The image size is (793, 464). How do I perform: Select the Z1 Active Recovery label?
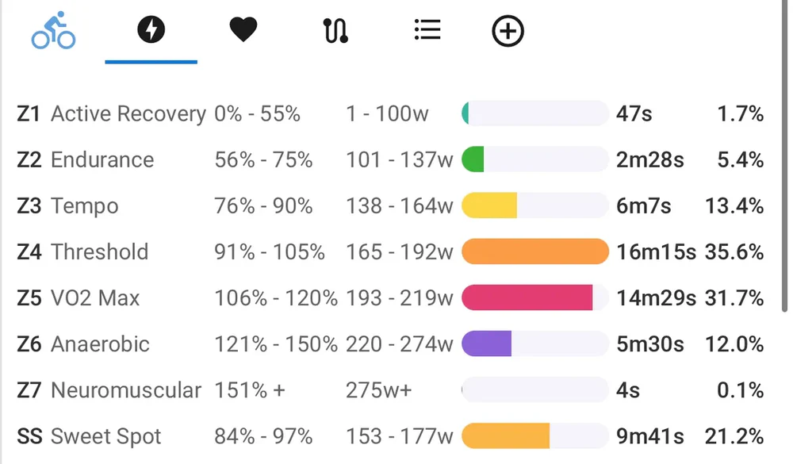pyautogui.click(x=128, y=114)
